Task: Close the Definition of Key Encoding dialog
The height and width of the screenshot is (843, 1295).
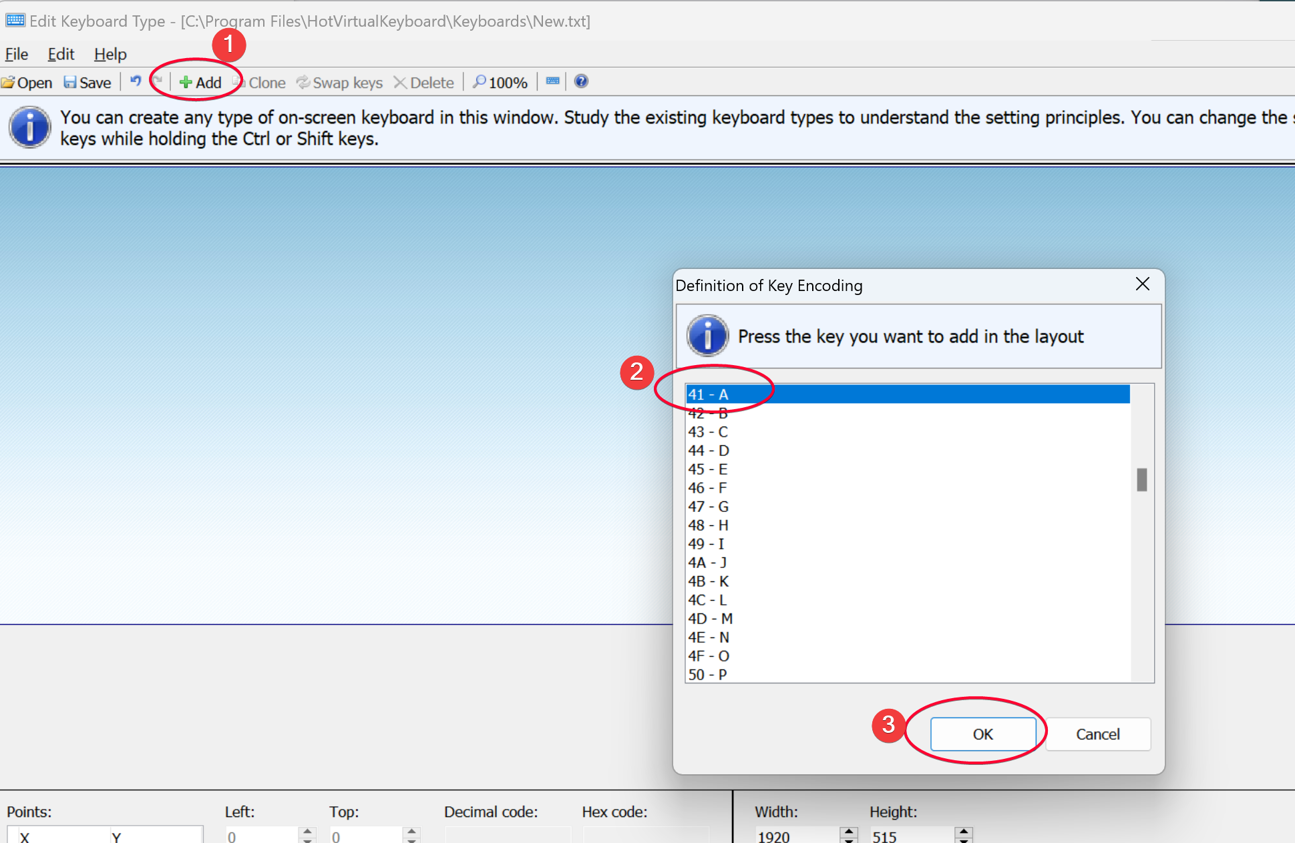Action: [x=1143, y=284]
